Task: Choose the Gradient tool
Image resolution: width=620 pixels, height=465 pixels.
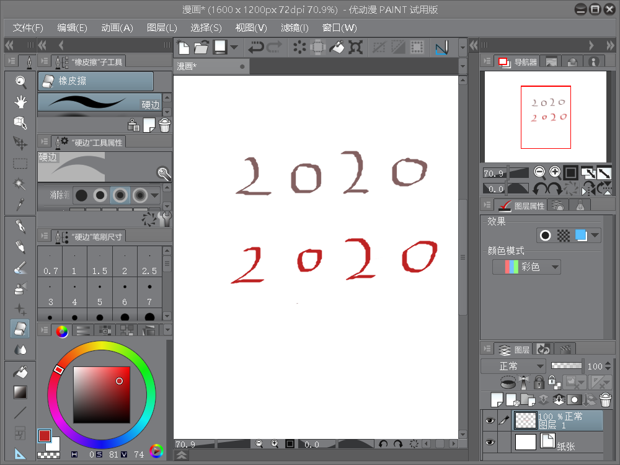Action: [x=20, y=392]
